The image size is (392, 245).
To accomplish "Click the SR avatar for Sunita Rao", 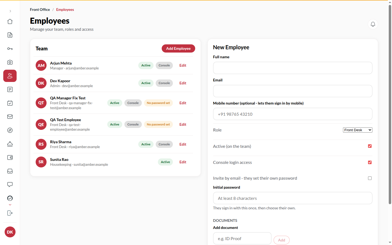I will (x=41, y=162).
